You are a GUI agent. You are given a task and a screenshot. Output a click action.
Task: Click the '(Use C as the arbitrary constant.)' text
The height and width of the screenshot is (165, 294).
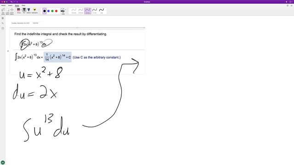96,57
